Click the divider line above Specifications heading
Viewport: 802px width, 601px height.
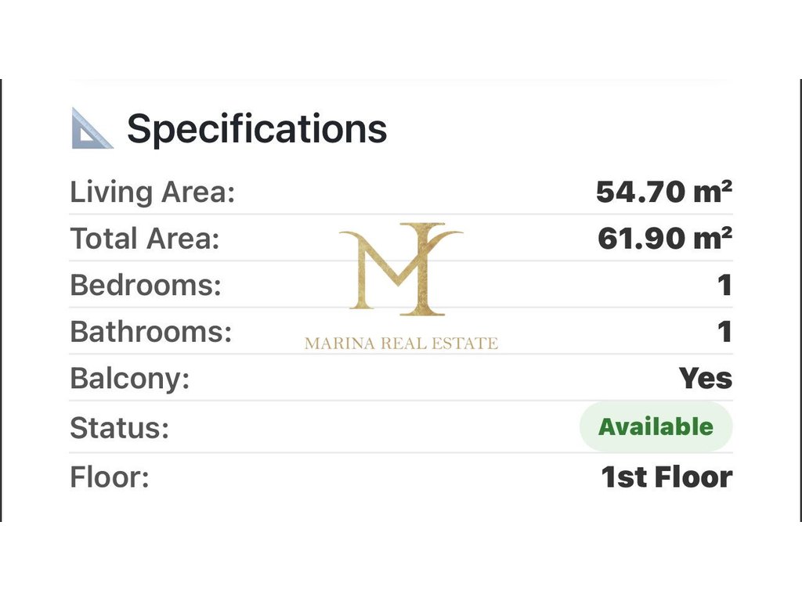pos(401,81)
